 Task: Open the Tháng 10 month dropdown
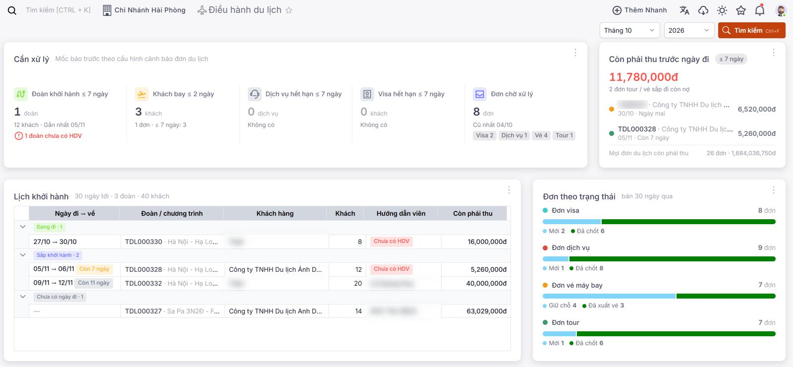coord(629,30)
